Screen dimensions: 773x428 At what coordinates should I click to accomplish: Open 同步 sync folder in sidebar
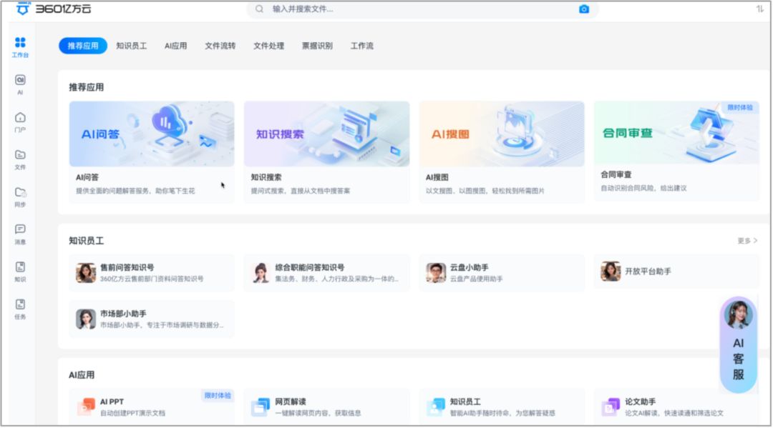point(20,196)
